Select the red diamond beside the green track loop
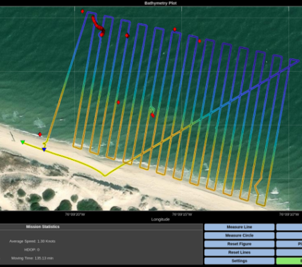Image resolution: width=302 pixels, height=267 pixels. tap(153, 115)
